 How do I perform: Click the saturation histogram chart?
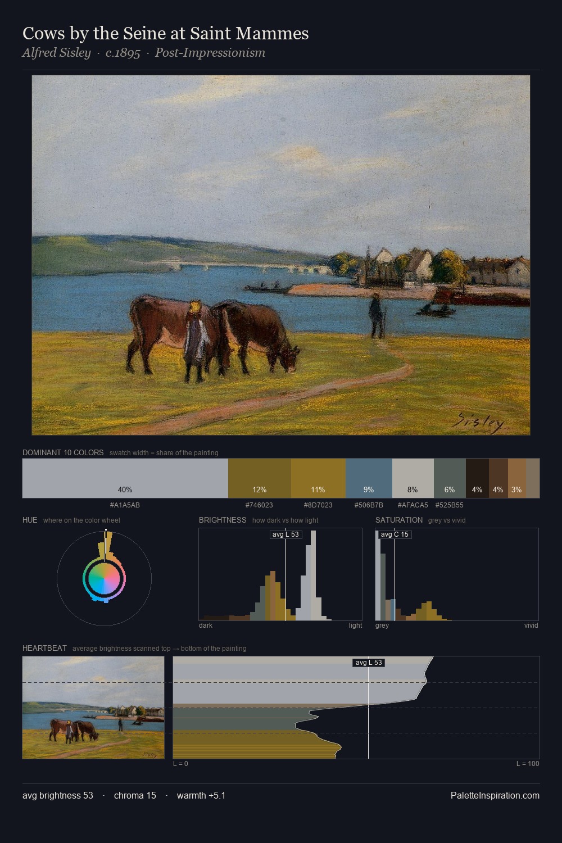point(457,574)
